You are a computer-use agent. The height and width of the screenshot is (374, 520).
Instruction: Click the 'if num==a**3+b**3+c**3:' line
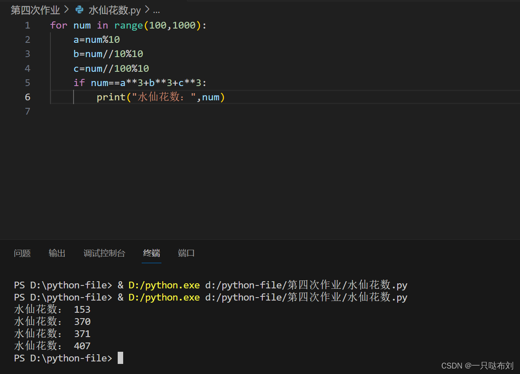click(x=140, y=83)
